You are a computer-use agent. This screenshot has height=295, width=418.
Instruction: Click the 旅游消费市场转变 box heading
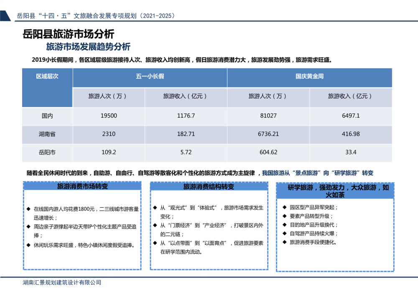(x=82, y=186)
